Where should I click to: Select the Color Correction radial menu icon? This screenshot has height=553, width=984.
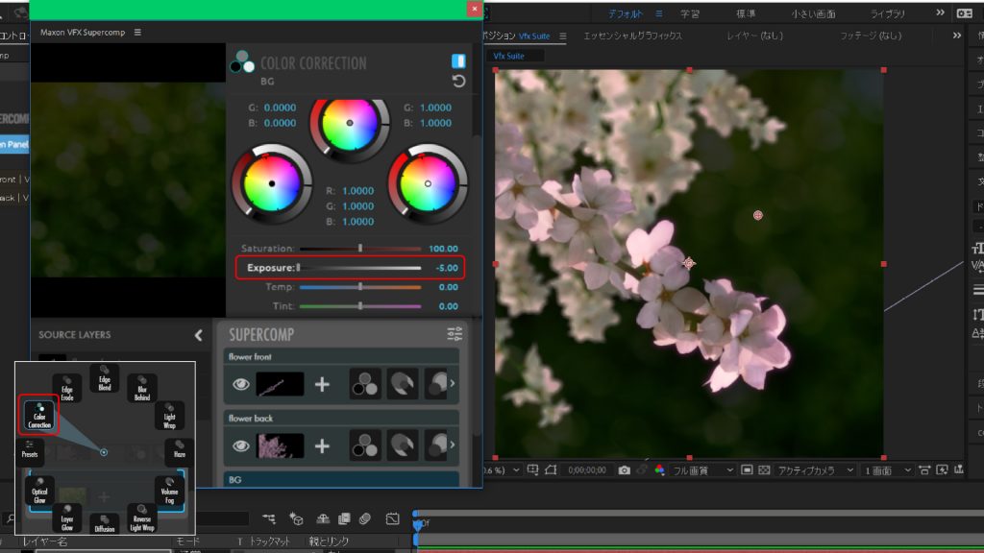pyautogui.click(x=39, y=416)
